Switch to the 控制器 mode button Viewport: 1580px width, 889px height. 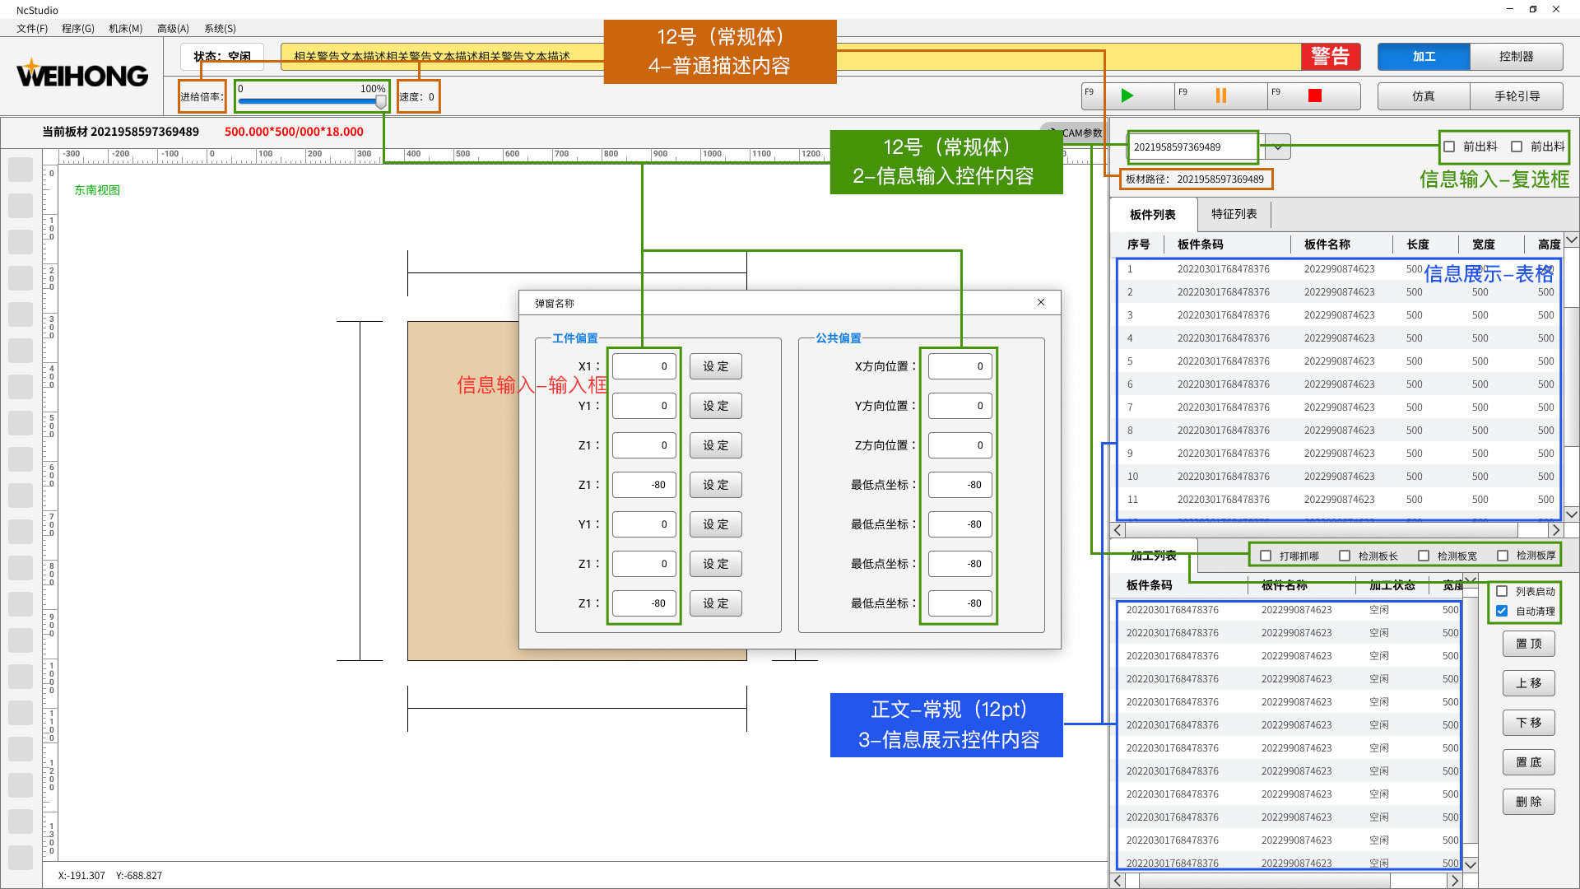(x=1516, y=56)
